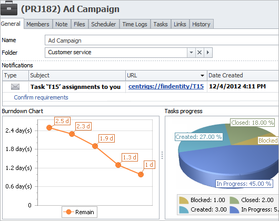Click the Closed: 18.00 % pie label

click(252, 123)
